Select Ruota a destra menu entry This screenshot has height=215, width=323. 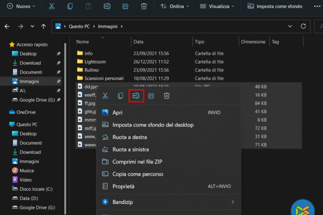(x=130, y=137)
